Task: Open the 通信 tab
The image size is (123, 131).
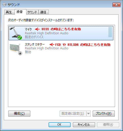Action: click(x=44, y=12)
